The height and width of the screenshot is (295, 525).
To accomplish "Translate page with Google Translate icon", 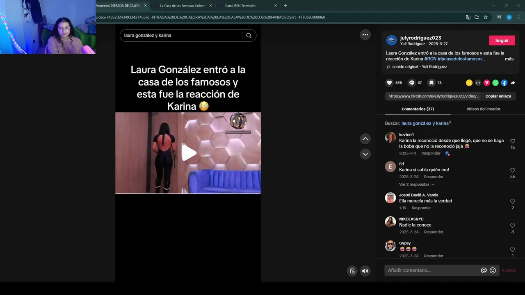I will click(468, 17).
